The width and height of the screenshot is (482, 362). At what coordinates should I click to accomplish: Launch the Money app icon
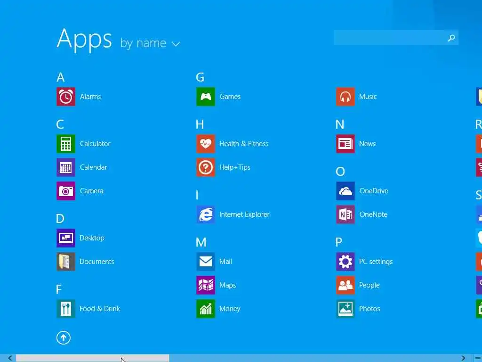(206, 309)
